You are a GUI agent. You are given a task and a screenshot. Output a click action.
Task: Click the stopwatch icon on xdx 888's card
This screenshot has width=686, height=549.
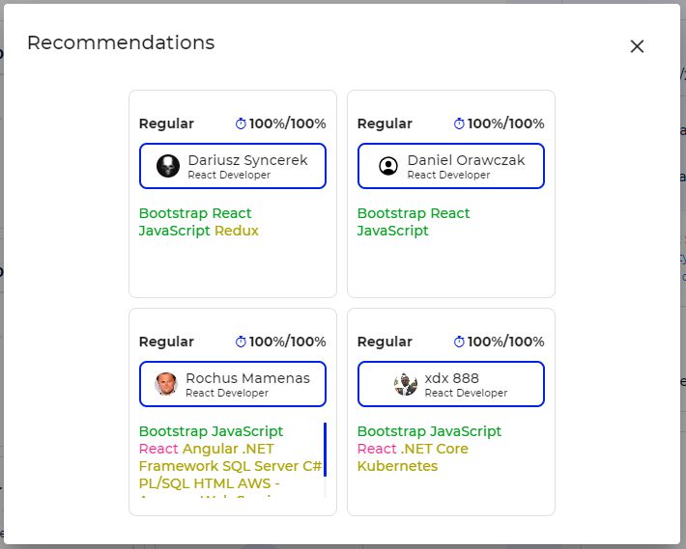pos(460,342)
